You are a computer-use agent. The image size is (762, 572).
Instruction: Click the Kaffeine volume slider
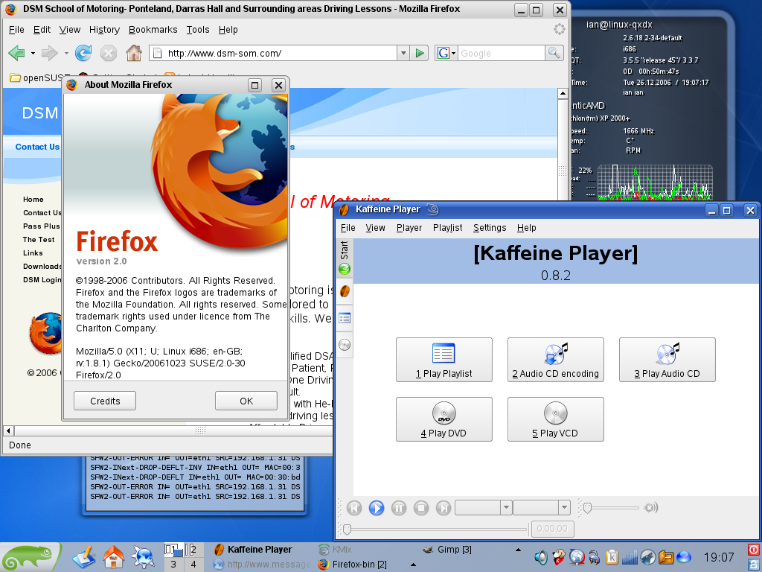tap(612, 508)
